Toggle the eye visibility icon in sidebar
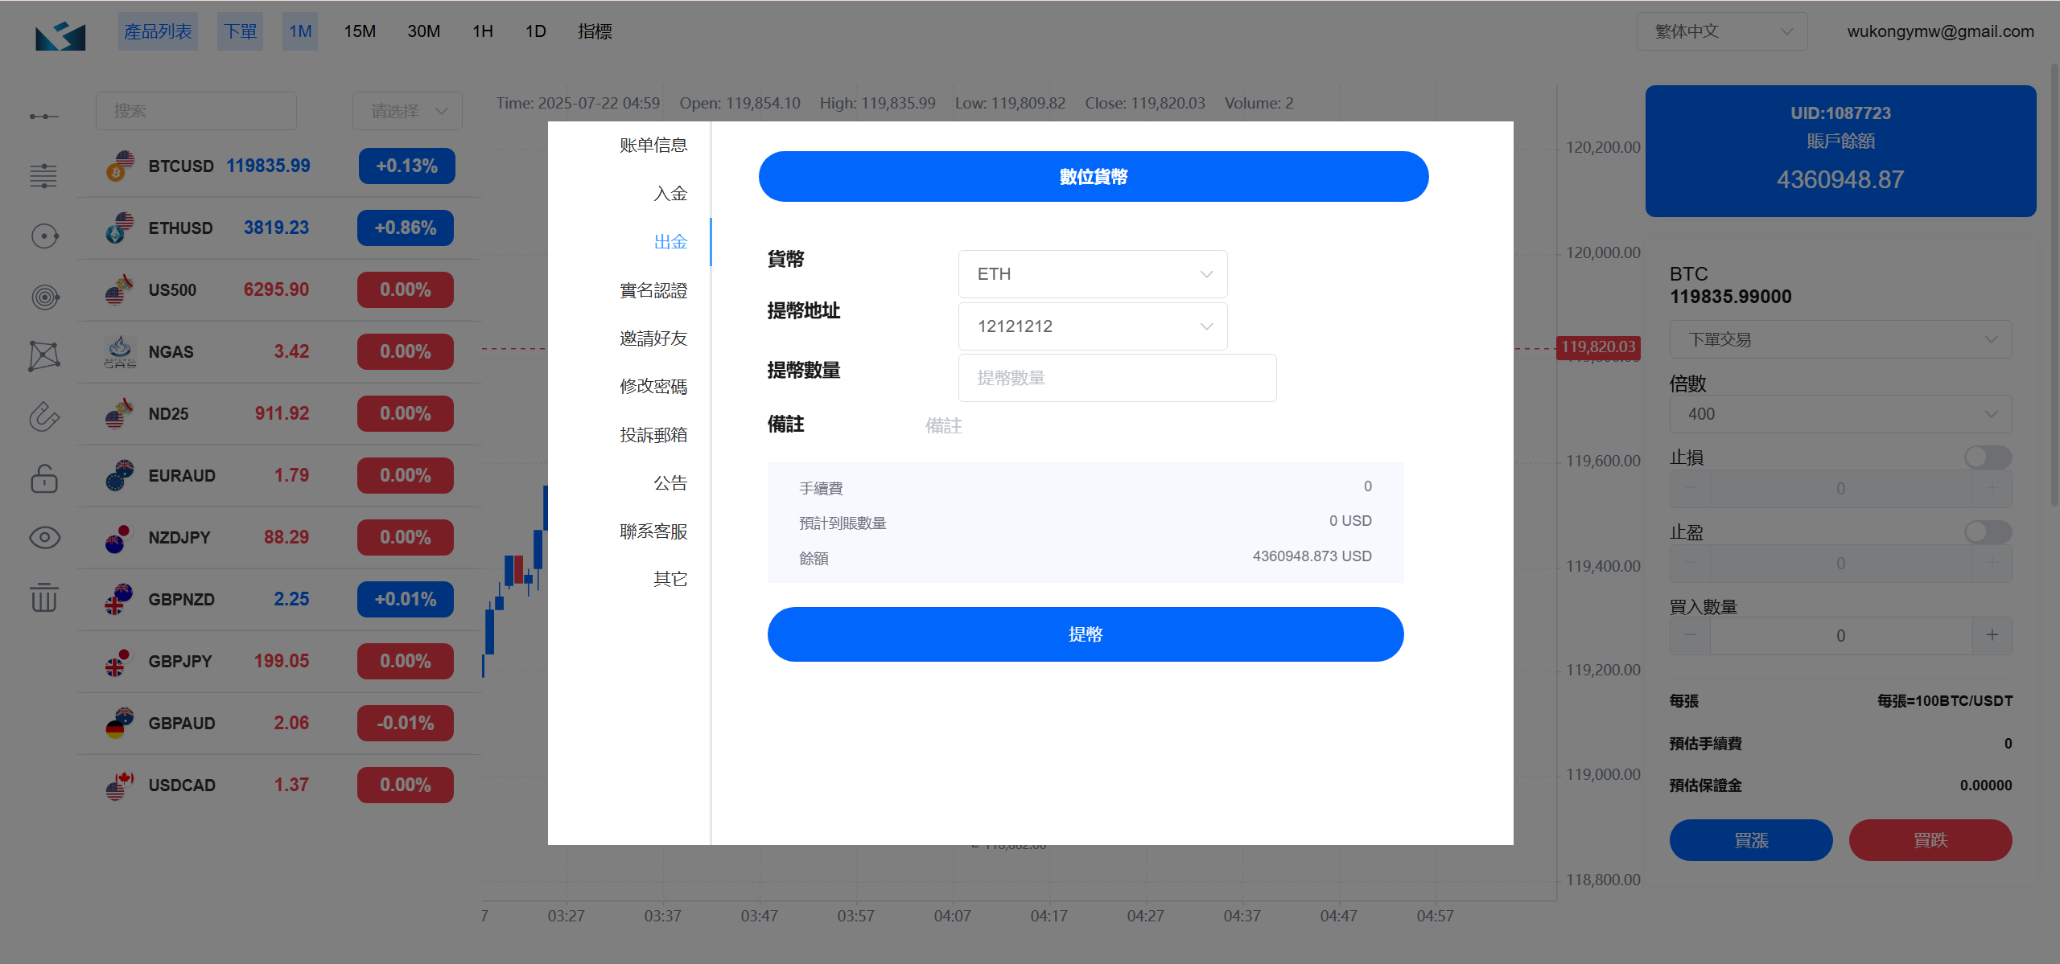The height and width of the screenshot is (964, 2060). pos(44,537)
